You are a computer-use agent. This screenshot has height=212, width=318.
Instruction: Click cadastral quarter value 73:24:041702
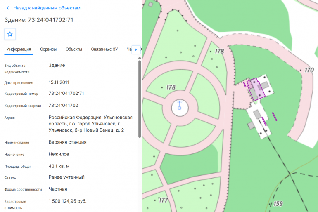[x=63, y=105]
